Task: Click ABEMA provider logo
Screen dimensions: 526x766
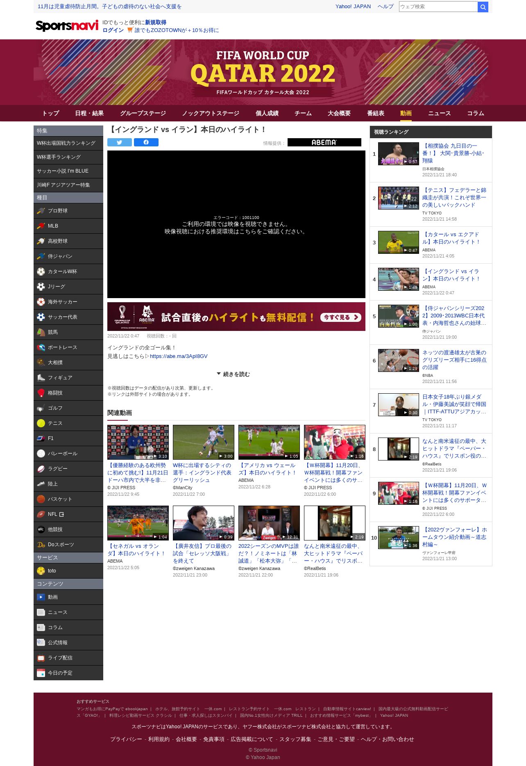Action: click(x=324, y=142)
